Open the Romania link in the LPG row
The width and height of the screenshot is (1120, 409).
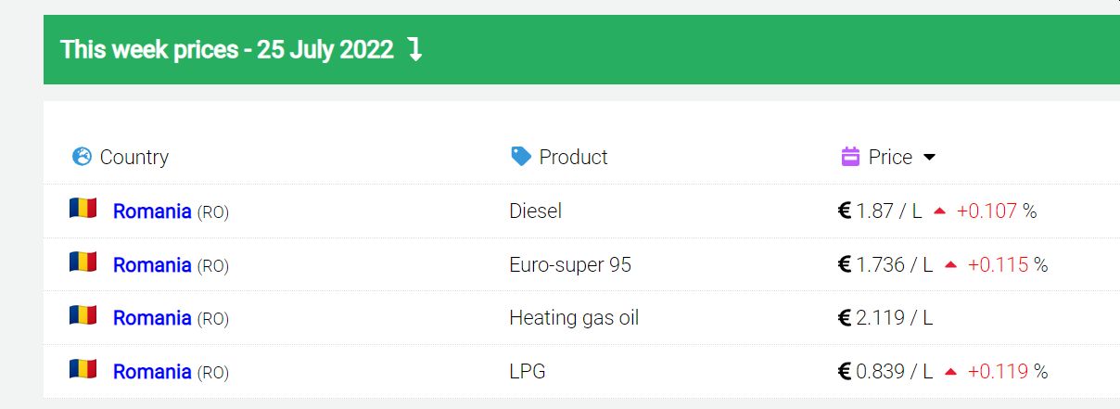(152, 372)
